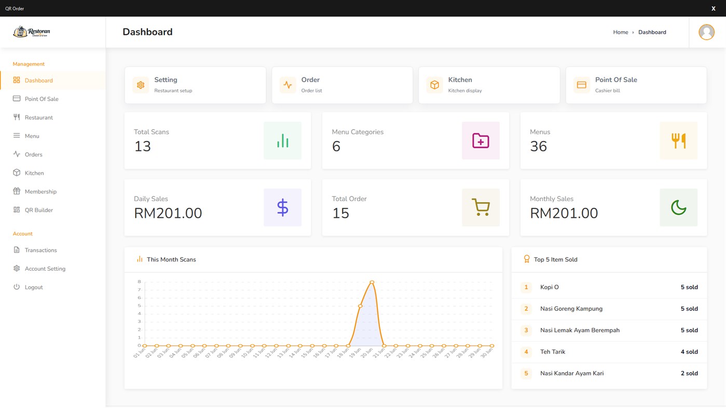Click the Dashboard grid icon in sidebar
Viewport: 726px width, 408px height.
[x=17, y=80]
